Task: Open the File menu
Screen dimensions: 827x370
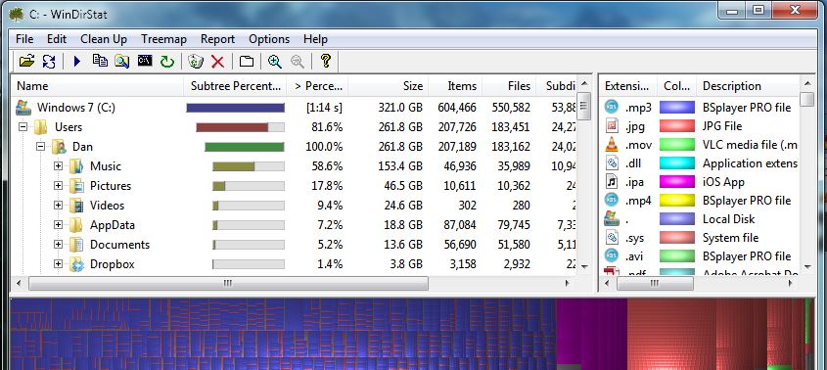Action: pos(24,39)
